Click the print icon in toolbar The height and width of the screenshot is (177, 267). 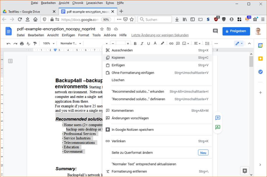tap(22, 44)
